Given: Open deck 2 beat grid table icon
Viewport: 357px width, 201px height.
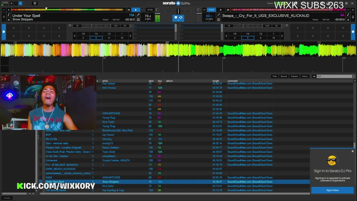Looking at the screenshot, I should [219, 20].
